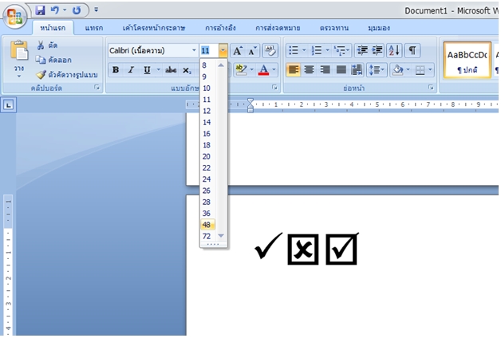
Task: Collapse the font size dropdown arrow
Action: (223, 50)
